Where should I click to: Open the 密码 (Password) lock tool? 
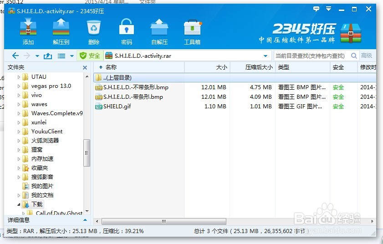(x=126, y=31)
